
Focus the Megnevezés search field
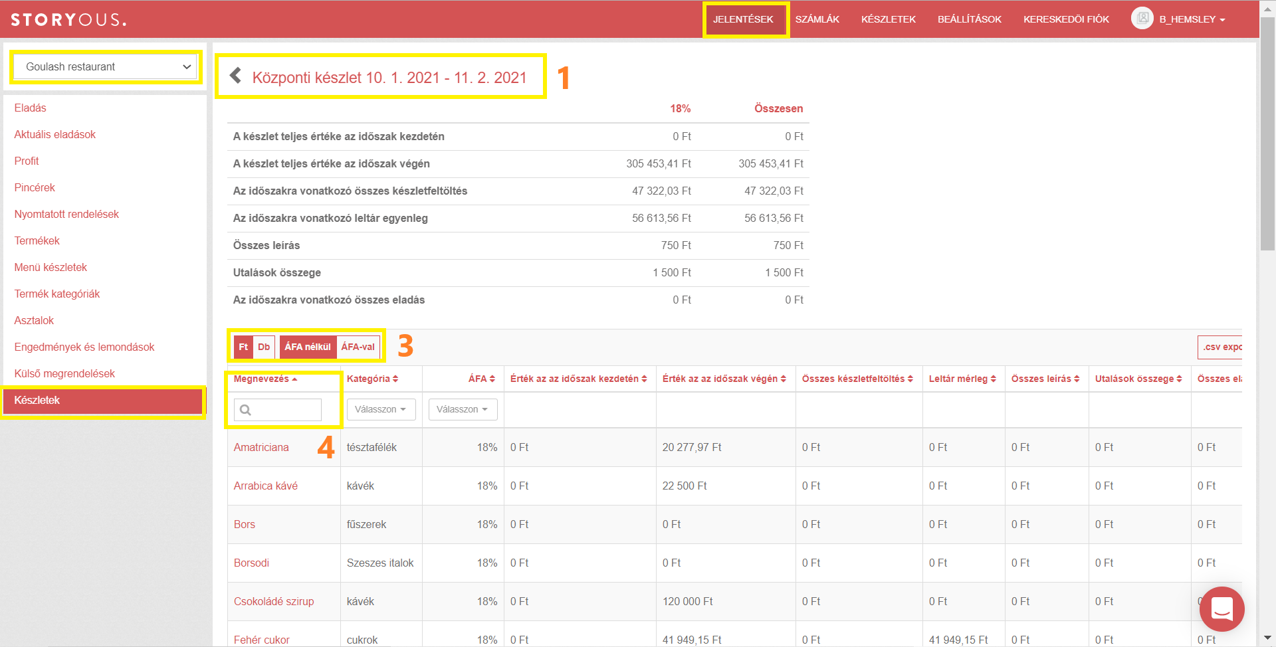278,410
